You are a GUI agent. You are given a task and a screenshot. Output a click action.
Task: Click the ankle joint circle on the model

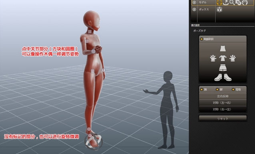(x=89, y=129)
